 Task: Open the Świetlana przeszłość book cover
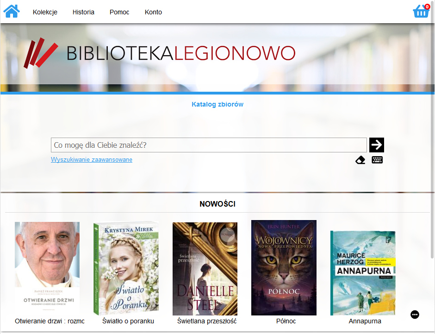205,269
